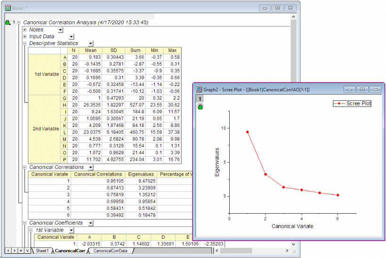Screen dimensions: 386x258
Task: Click the eigenvalue cell 9.47025
Action: [x=141, y=181]
